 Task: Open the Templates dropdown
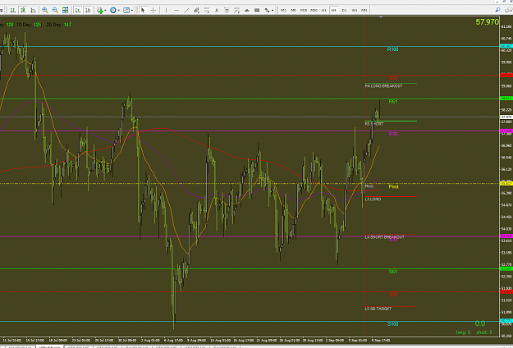point(128,10)
